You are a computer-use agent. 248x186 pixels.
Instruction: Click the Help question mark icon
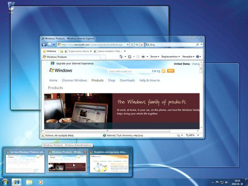coord(198,57)
